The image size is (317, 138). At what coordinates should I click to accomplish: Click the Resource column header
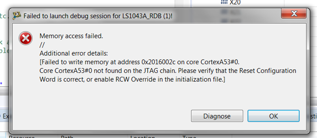point(22,137)
